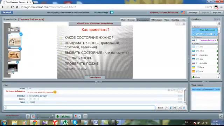Click the system tray volume icon
The height and width of the screenshot is (126, 224).
tap(206, 123)
